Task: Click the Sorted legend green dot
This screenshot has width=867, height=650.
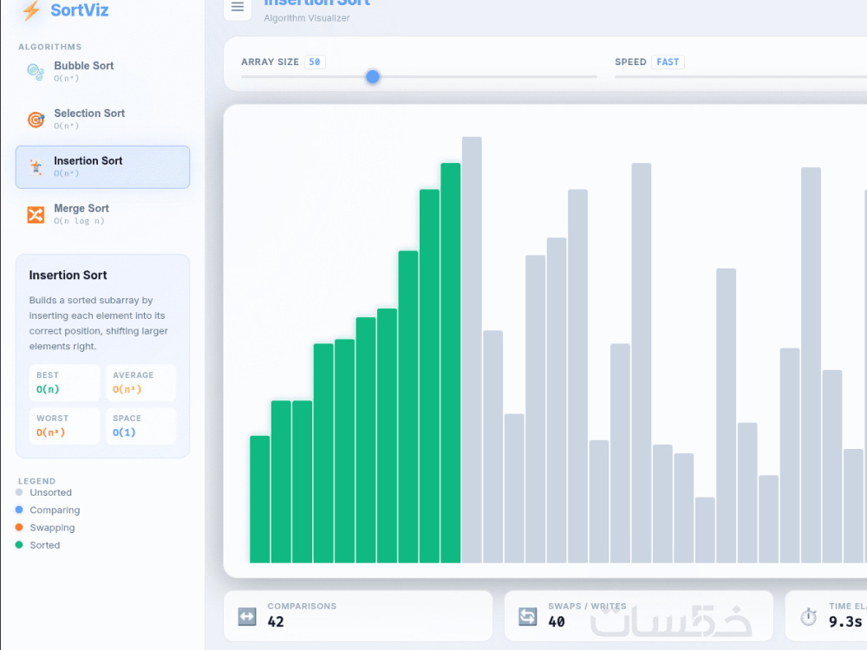Action: pyautogui.click(x=19, y=545)
